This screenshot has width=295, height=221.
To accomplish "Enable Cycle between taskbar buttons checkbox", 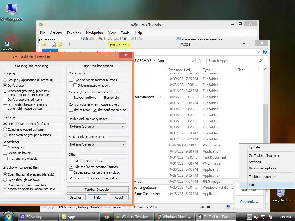I will [x=71, y=80].
